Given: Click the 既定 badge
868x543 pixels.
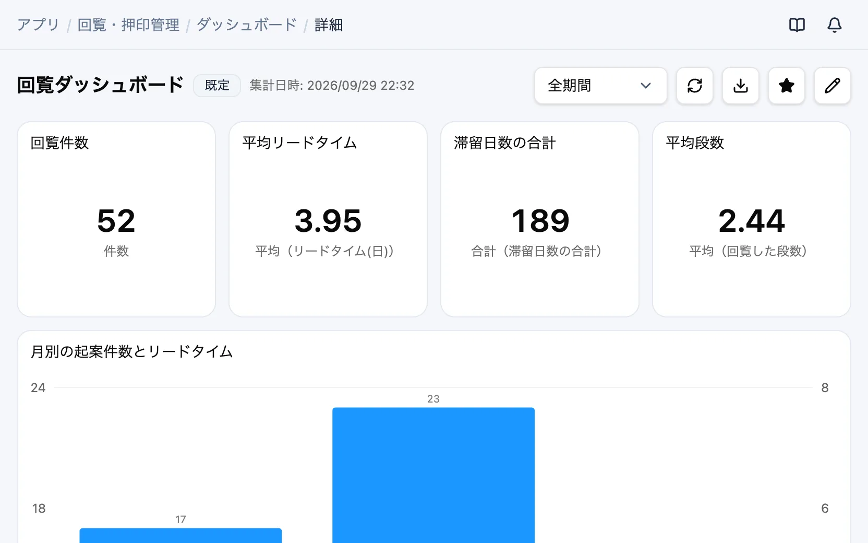Looking at the screenshot, I should coord(217,86).
